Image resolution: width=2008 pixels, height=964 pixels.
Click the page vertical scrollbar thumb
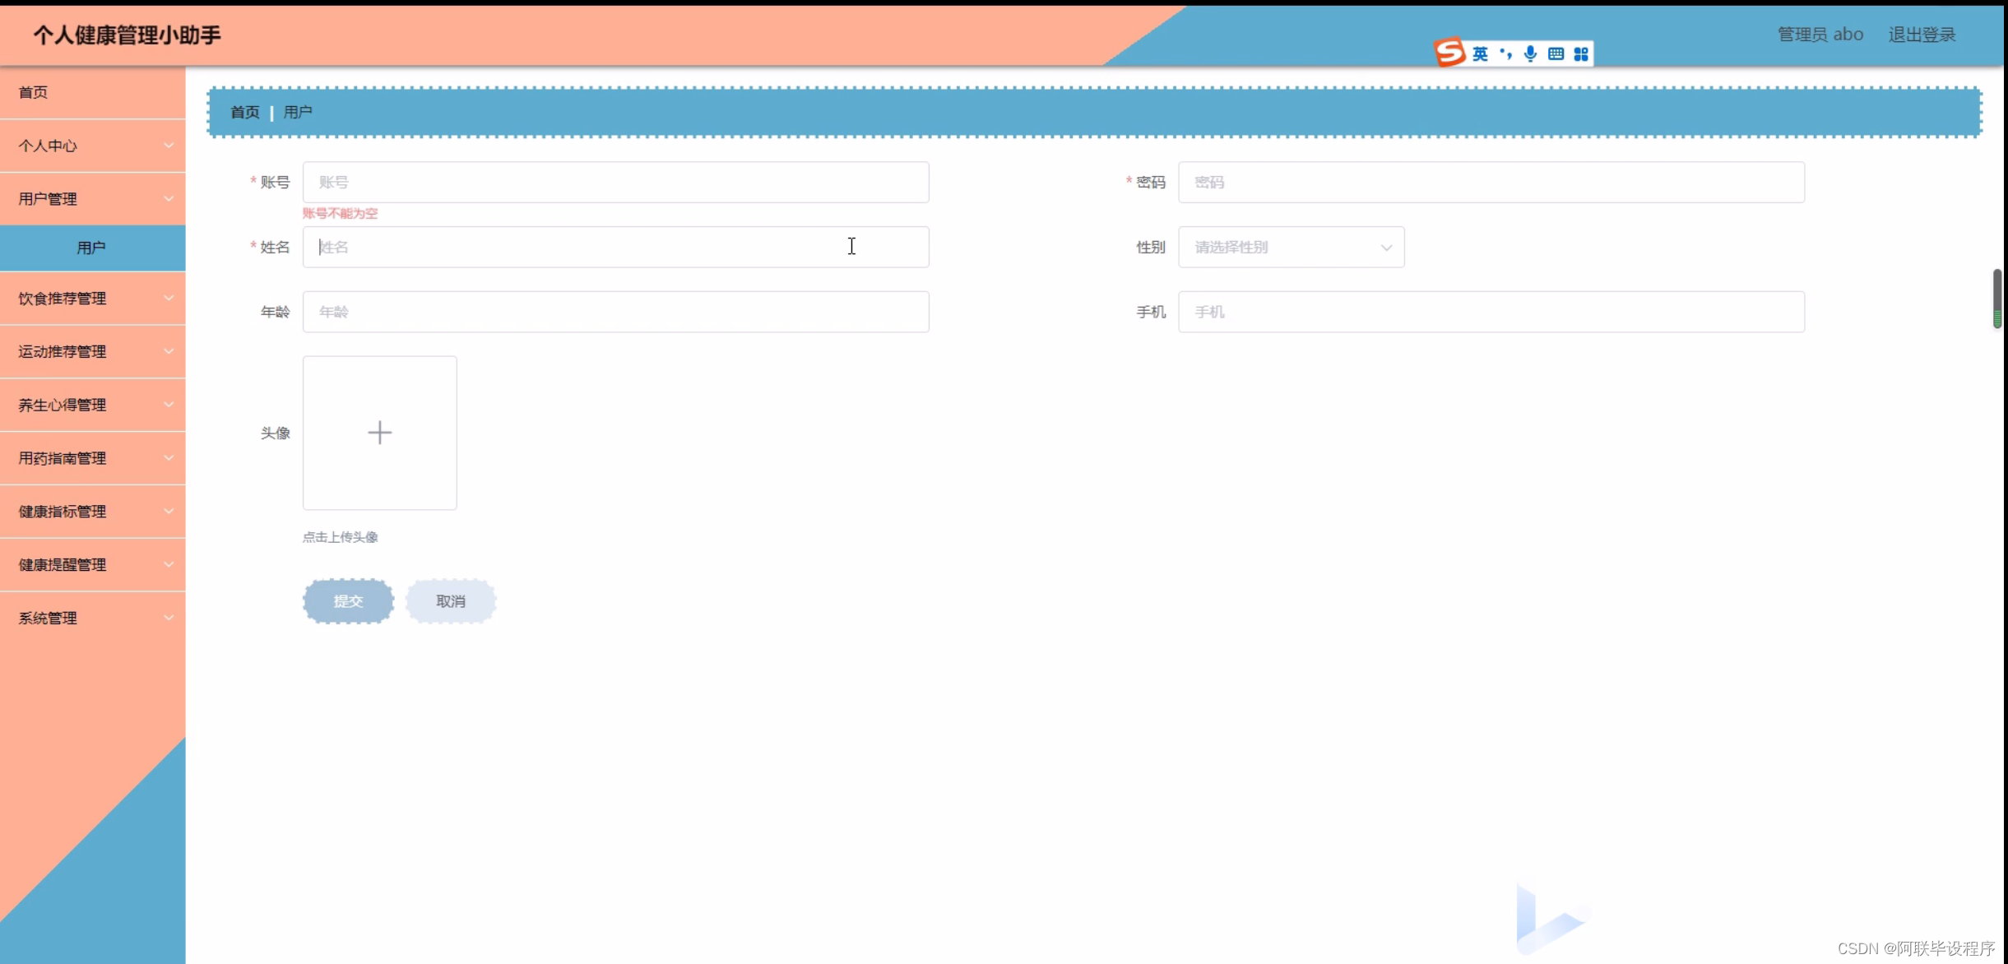tap(1996, 298)
